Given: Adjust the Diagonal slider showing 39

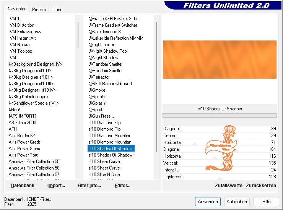Looking at the screenshot, I should tap(220, 129).
